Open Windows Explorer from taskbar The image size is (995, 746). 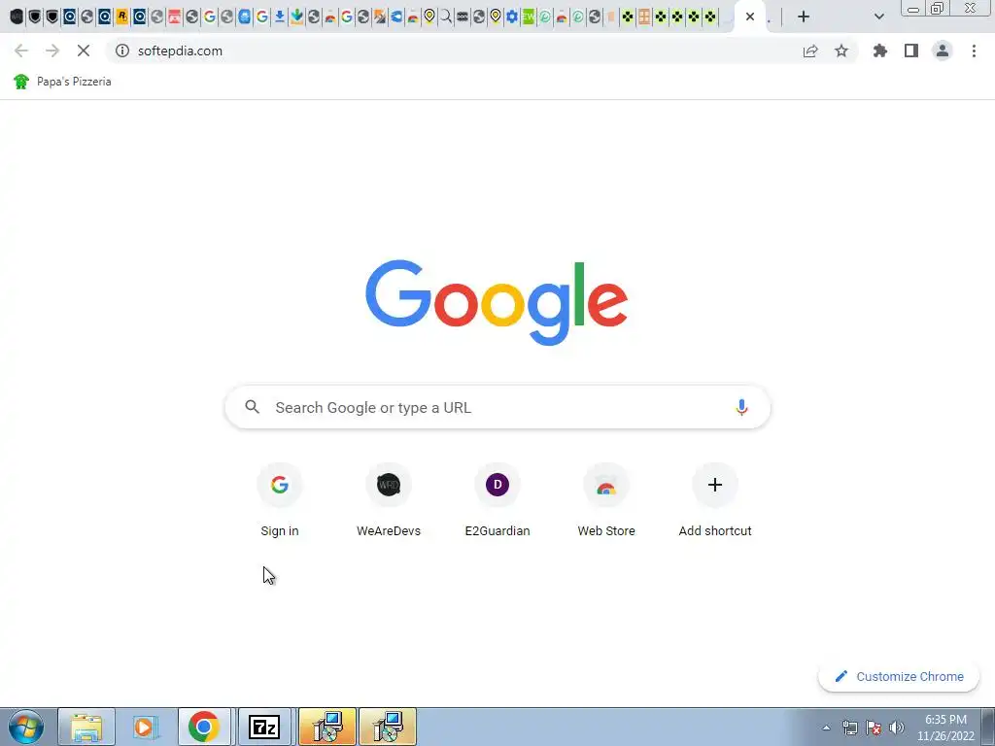[86, 727]
